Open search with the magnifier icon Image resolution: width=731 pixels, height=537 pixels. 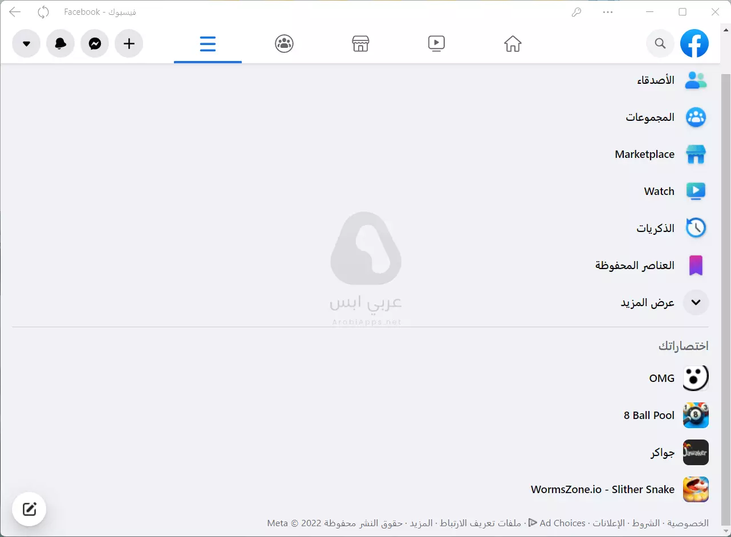pyautogui.click(x=660, y=43)
